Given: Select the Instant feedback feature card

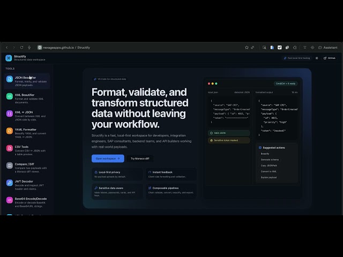Looking at the screenshot, I should click(x=171, y=174).
